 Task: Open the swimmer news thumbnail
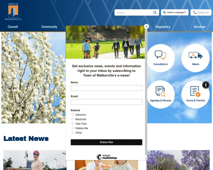click(x=35, y=160)
